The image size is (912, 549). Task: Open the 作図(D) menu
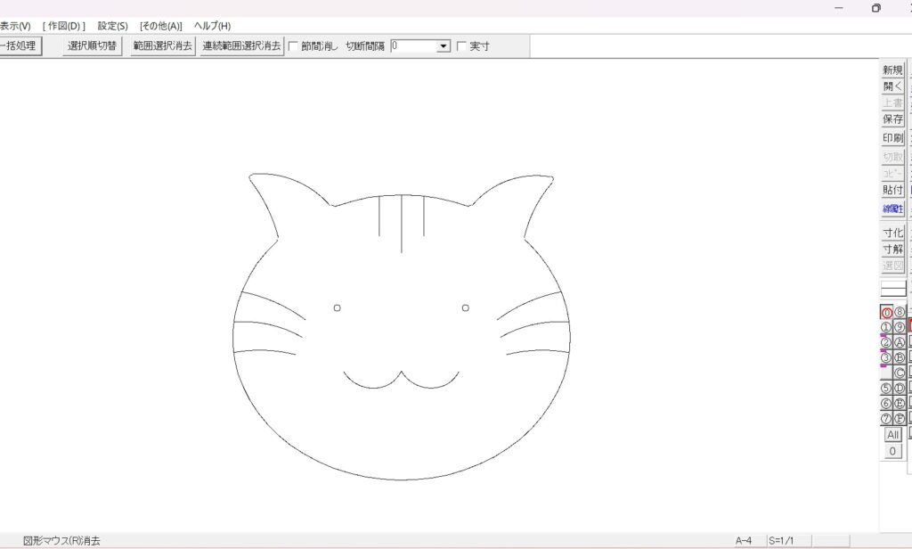click(64, 26)
